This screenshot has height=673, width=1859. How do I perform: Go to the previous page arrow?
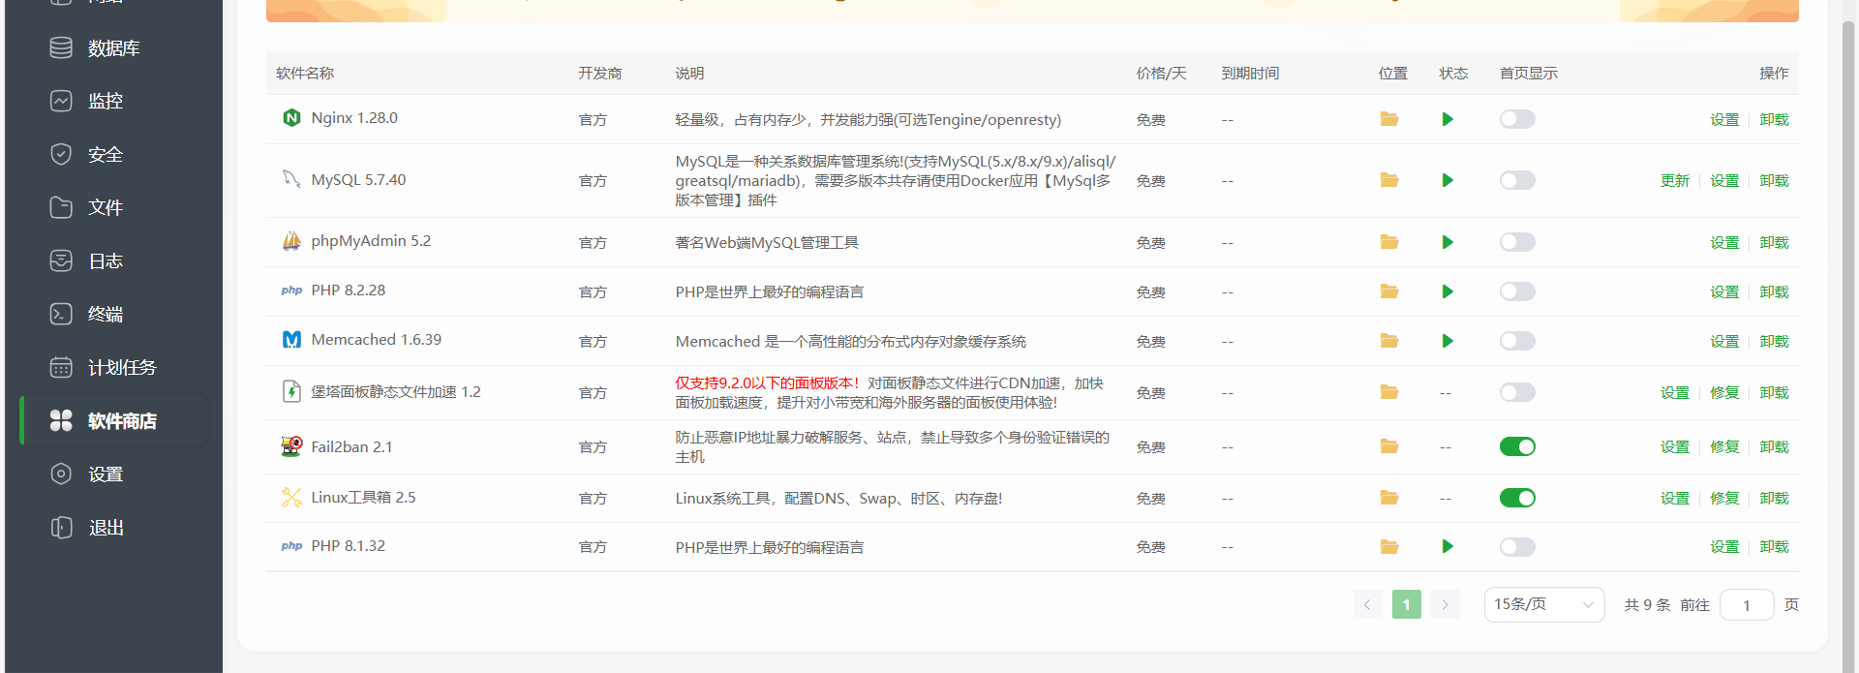click(1367, 604)
